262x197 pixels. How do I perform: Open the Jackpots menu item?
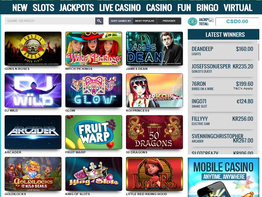tap(77, 8)
